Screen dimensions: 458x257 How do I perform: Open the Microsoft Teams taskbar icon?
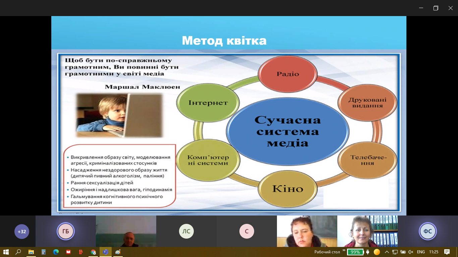[106, 252]
